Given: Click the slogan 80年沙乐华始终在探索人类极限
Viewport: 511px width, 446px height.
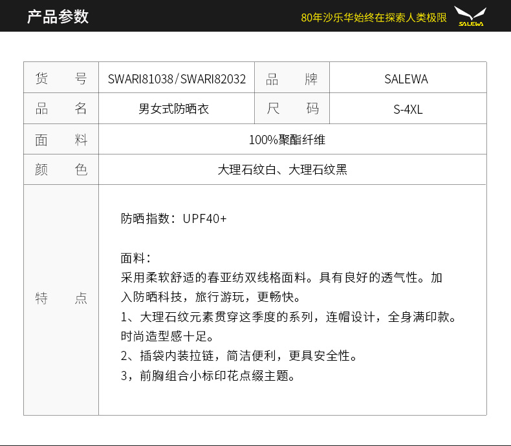Looking at the screenshot, I should coord(374,17).
